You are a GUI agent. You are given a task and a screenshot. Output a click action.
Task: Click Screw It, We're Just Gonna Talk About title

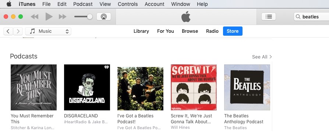(191, 119)
